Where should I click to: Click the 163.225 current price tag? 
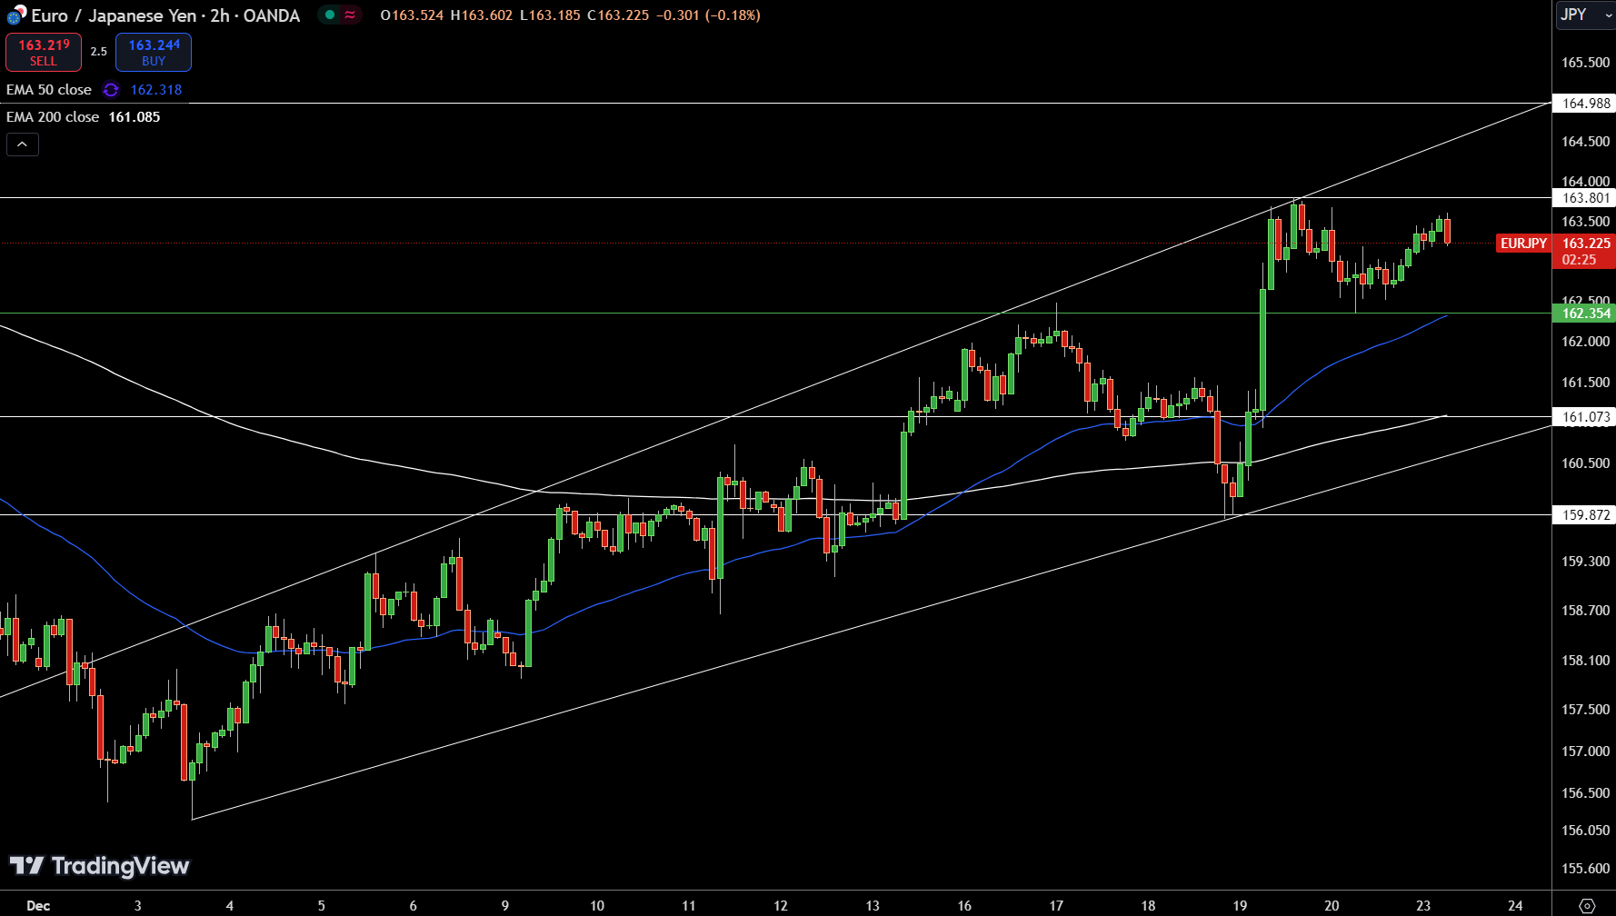point(1585,244)
